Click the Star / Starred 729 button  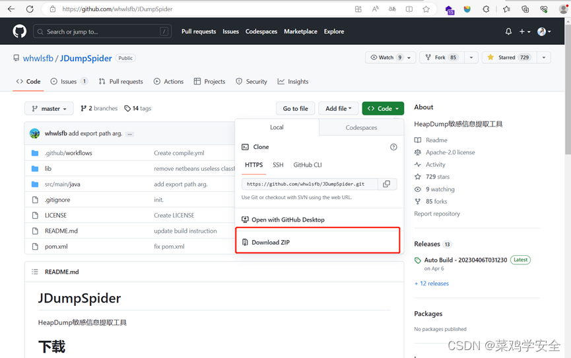[509, 57]
